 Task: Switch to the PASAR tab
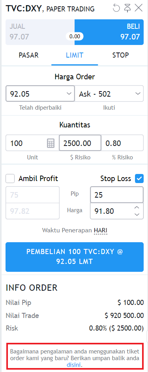pos(29,55)
